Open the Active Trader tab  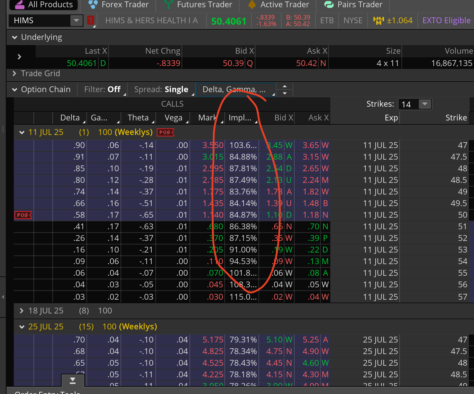tap(278, 5)
